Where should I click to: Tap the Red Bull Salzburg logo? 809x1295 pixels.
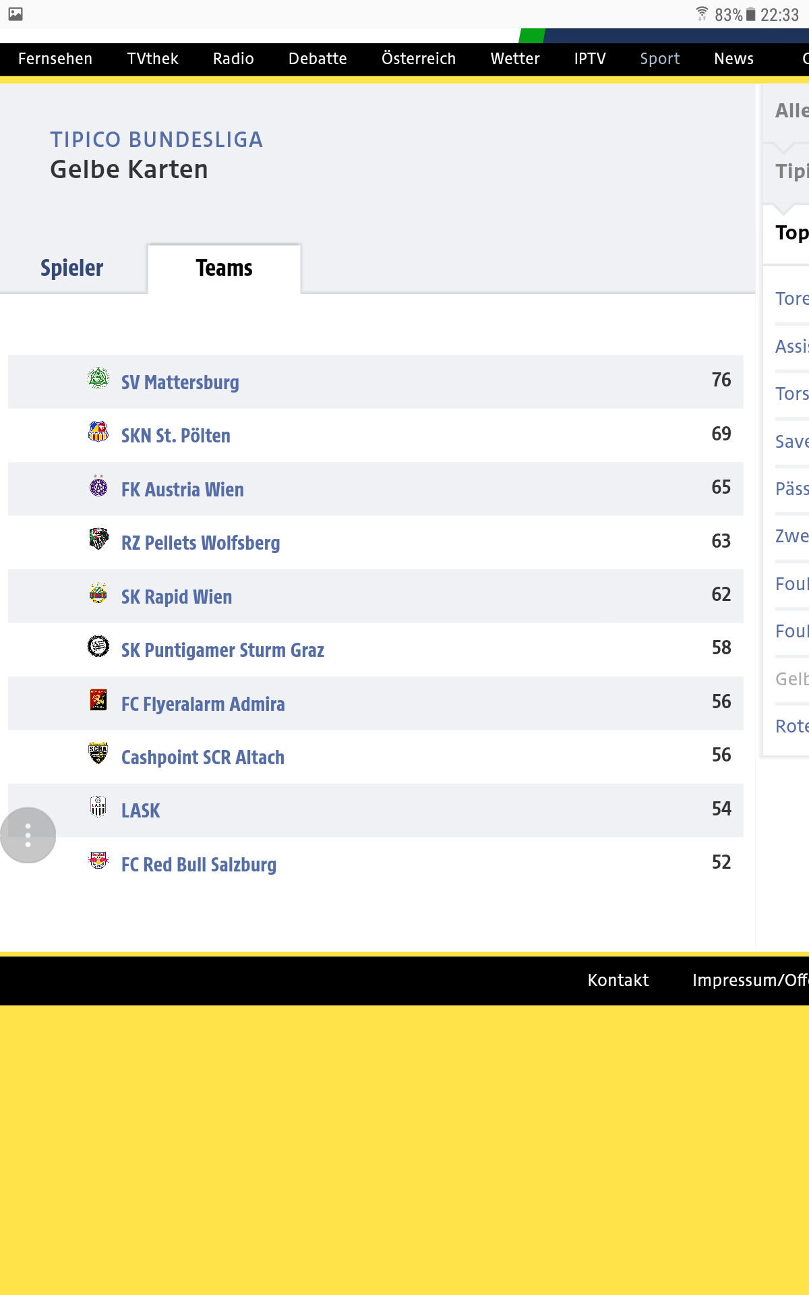98,861
